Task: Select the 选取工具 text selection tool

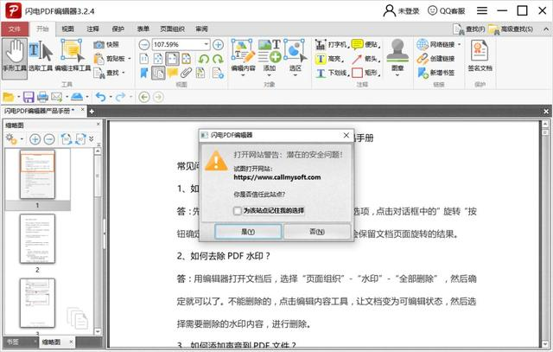Action: 41,55
